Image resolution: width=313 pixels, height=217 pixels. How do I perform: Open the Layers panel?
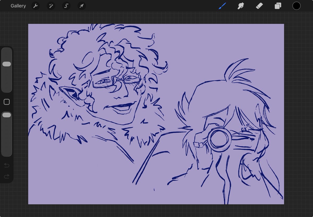(x=278, y=6)
